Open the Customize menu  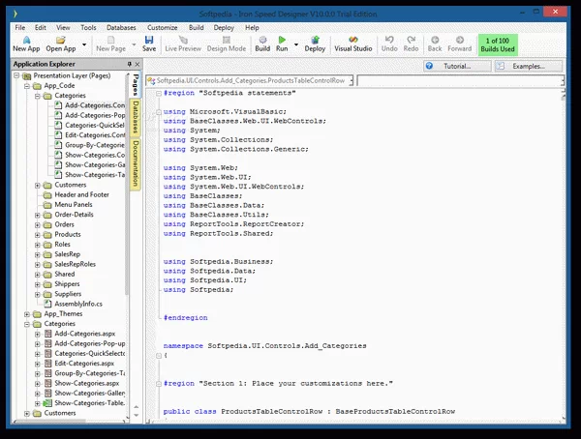click(162, 28)
